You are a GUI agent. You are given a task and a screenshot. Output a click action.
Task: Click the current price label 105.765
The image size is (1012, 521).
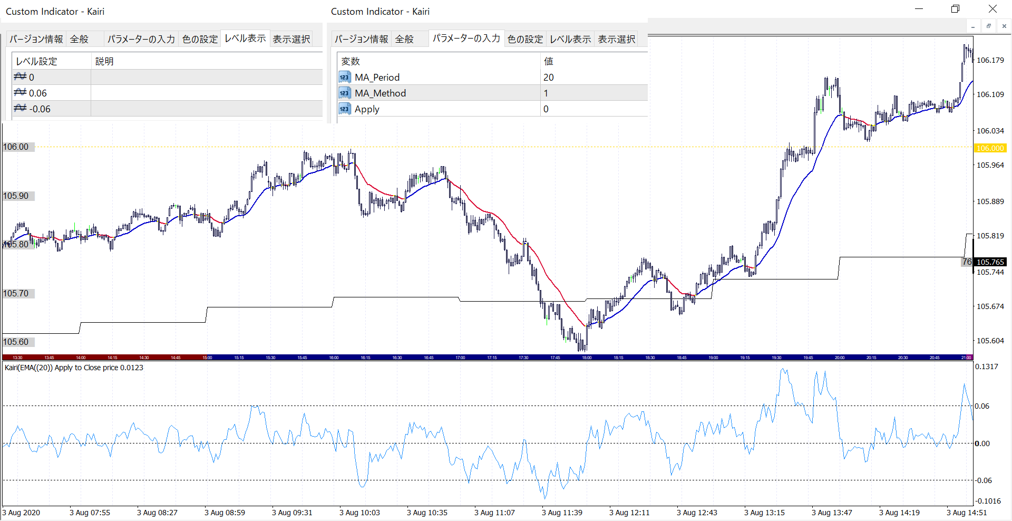(990, 262)
